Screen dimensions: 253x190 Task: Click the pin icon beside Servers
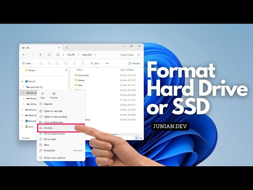(x=66, y=70)
